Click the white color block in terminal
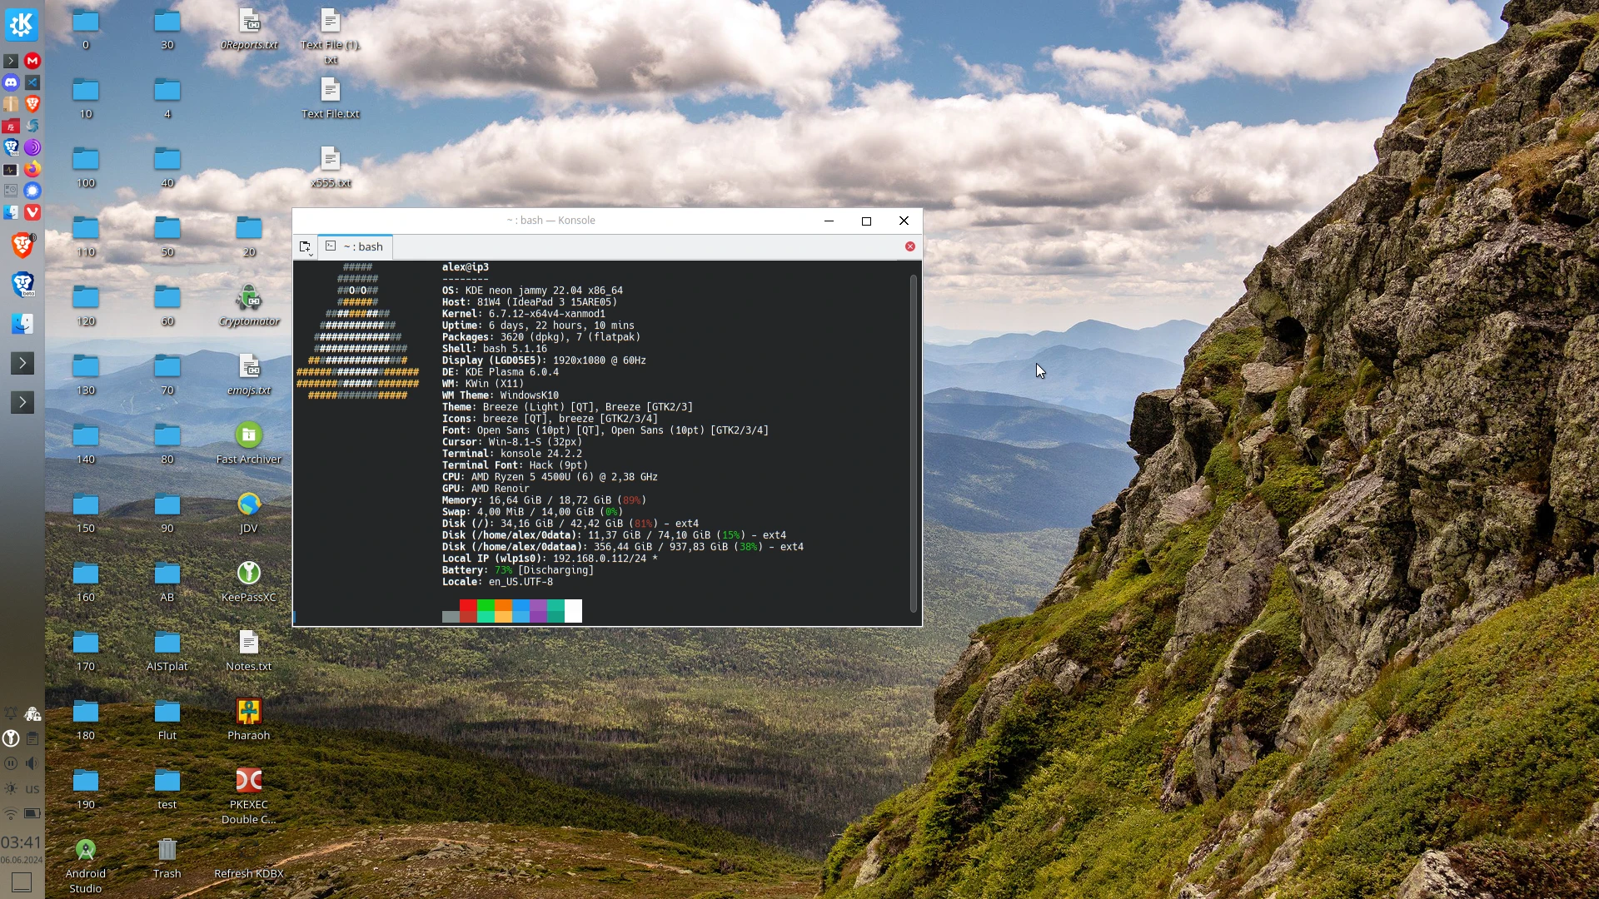1599x899 pixels. 573,611
